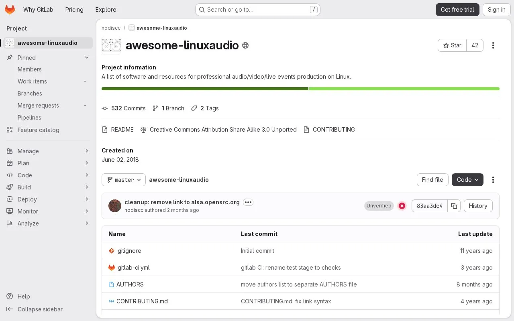Open project actions kebab menu beside Star
Image resolution: width=514 pixels, height=321 pixels.
pos(493,45)
